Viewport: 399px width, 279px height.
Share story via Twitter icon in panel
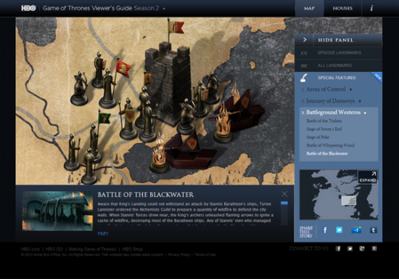(x=340, y=230)
